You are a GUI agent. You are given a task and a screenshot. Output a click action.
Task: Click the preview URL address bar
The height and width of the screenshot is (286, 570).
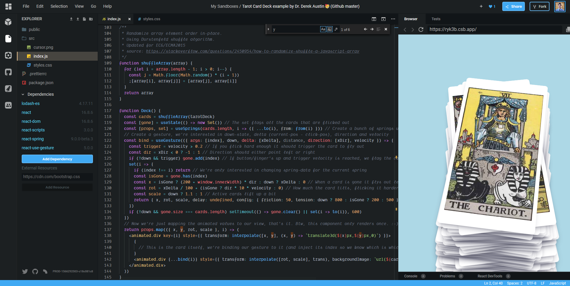click(x=495, y=29)
